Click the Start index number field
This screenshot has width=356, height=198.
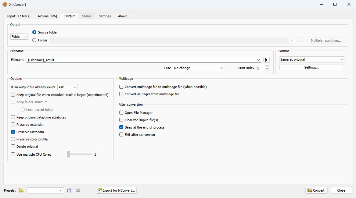click(x=261, y=68)
